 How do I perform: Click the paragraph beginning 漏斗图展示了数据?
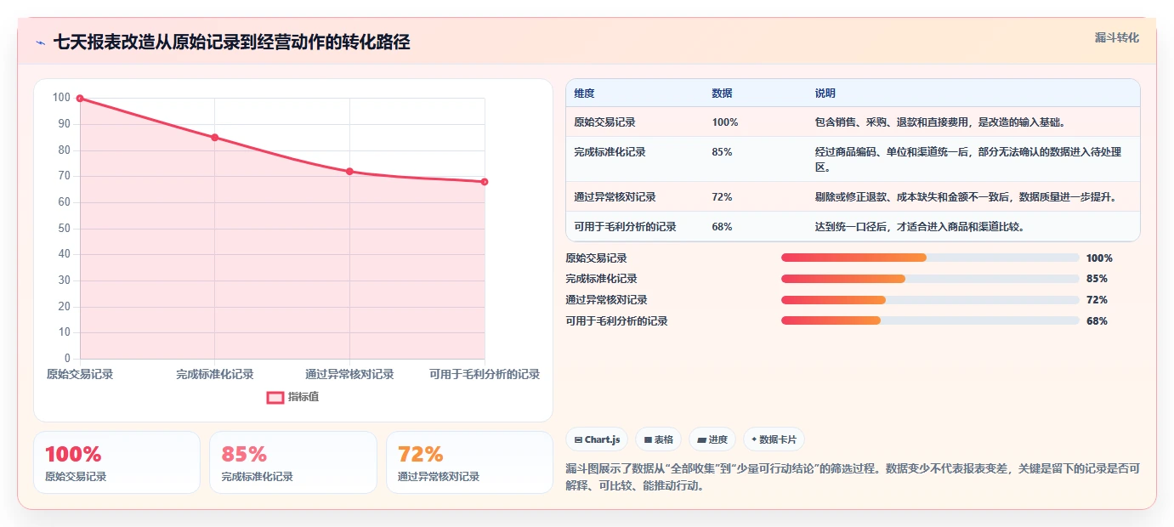pyautogui.click(x=853, y=478)
